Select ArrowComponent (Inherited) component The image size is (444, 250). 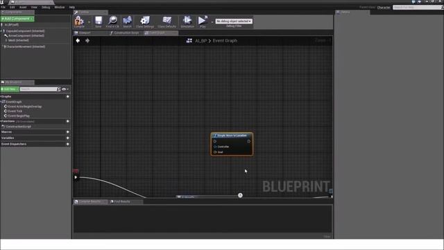pyautogui.click(x=26, y=35)
